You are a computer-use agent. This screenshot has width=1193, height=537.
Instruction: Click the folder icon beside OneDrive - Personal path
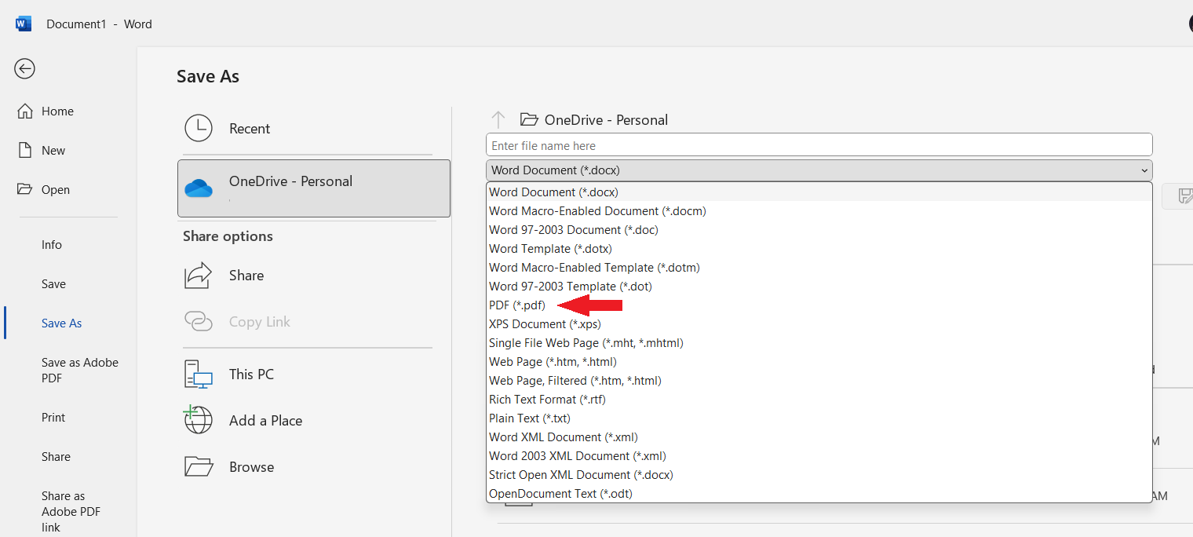[529, 120]
